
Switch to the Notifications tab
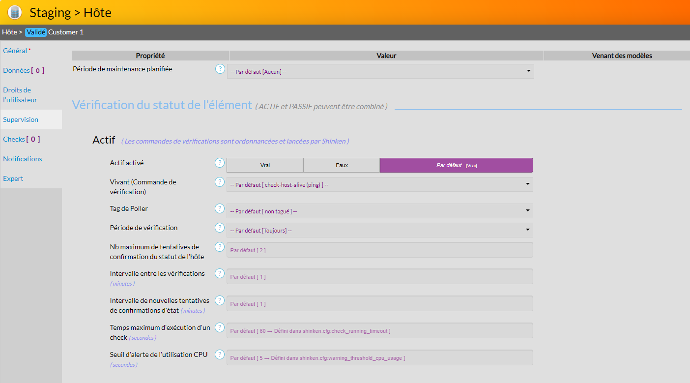[23, 159]
